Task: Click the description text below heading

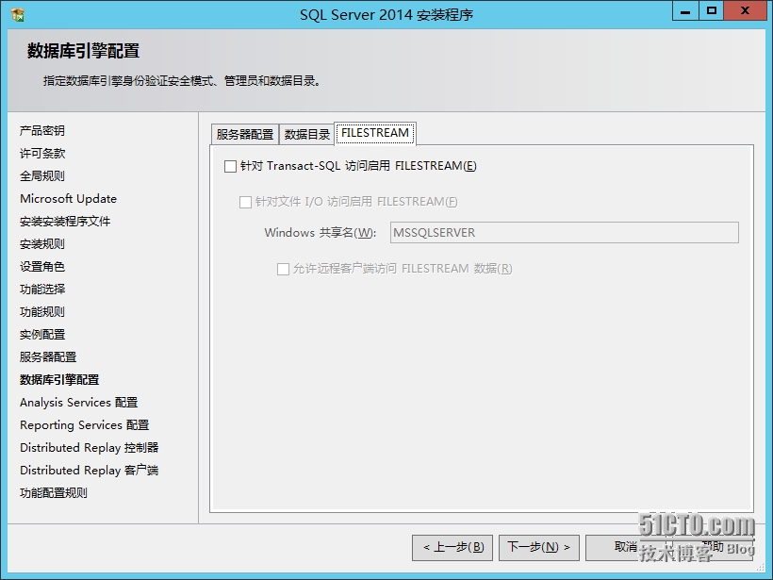Action: pyautogui.click(x=182, y=81)
